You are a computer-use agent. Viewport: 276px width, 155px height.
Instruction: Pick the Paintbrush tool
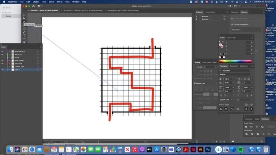tap(24, 32)
